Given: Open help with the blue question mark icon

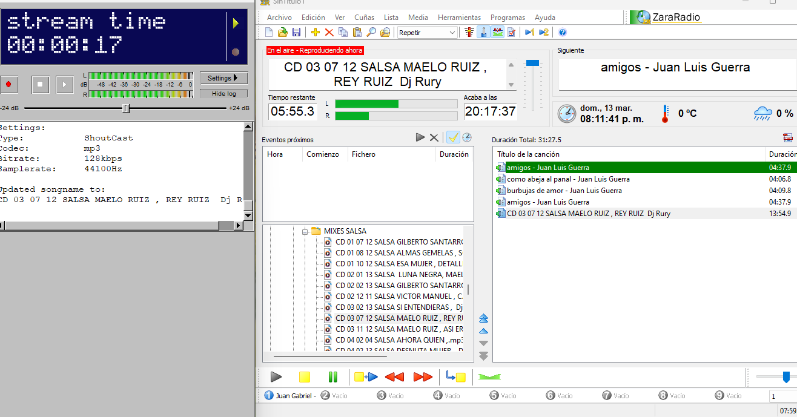Looking at the screenshot, I should [x=563, y=32].
